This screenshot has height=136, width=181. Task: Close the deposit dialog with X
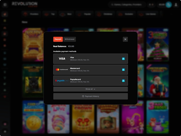click(x=125, y=39)
